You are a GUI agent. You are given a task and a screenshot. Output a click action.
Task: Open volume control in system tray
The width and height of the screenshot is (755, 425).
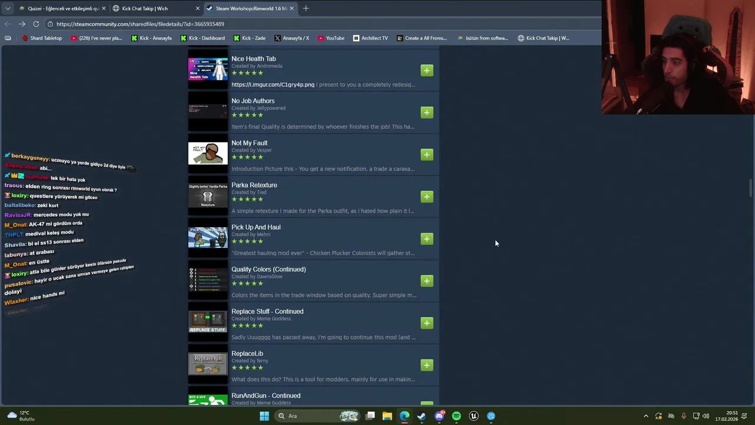click(x=706, y=416)
